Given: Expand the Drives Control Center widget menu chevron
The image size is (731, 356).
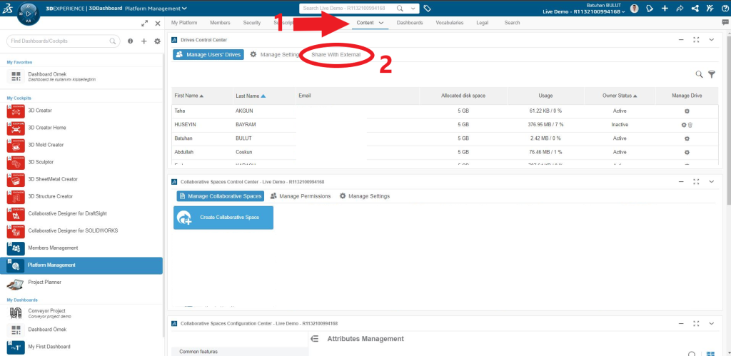Looking at the screenshot, I should click(711, 40).
